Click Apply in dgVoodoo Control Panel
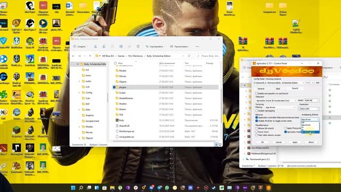 (x=295, y=142)
